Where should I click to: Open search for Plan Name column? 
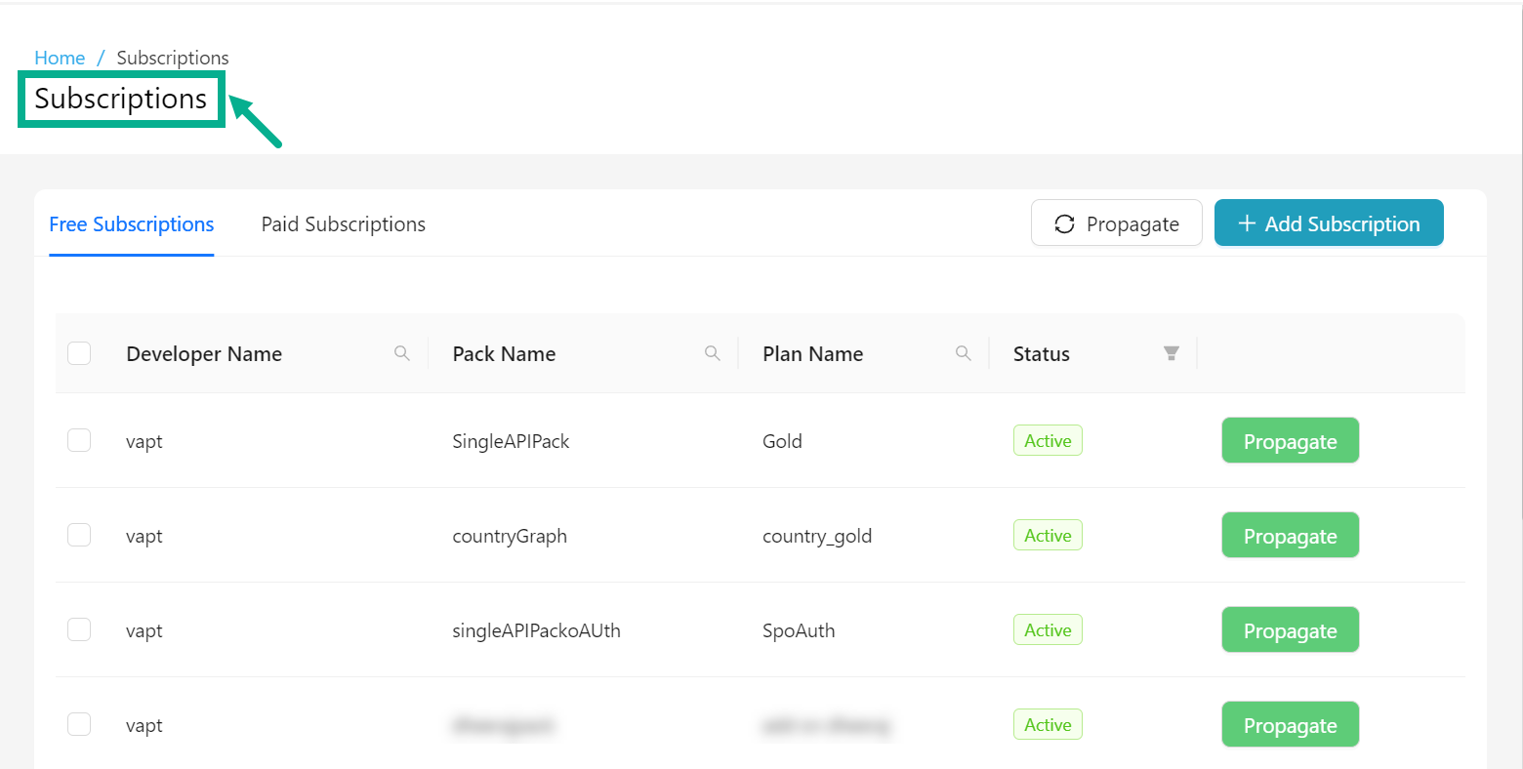point(964,353)
